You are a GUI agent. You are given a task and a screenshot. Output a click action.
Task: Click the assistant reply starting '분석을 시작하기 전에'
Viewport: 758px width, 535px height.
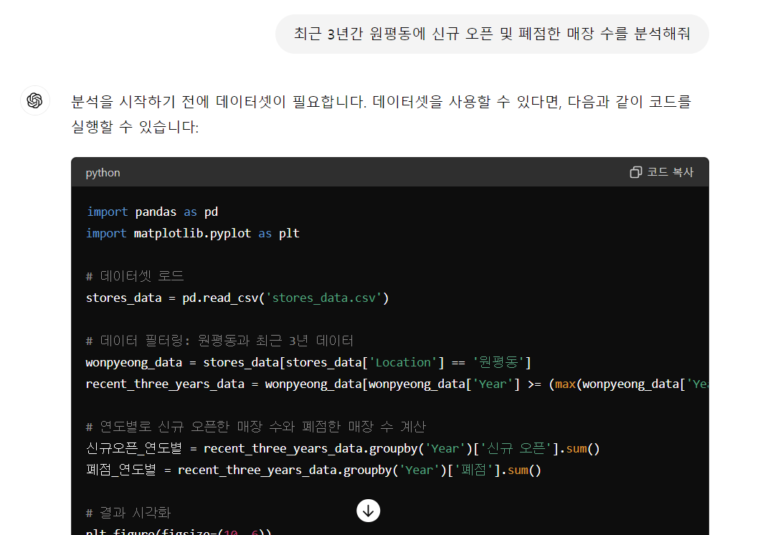coord(381,114)
